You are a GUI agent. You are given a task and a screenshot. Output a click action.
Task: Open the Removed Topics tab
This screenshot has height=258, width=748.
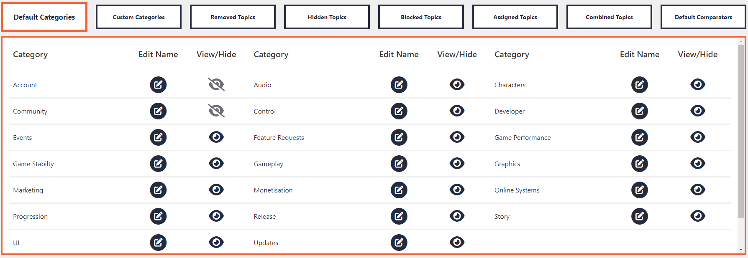tap(233, 17)
